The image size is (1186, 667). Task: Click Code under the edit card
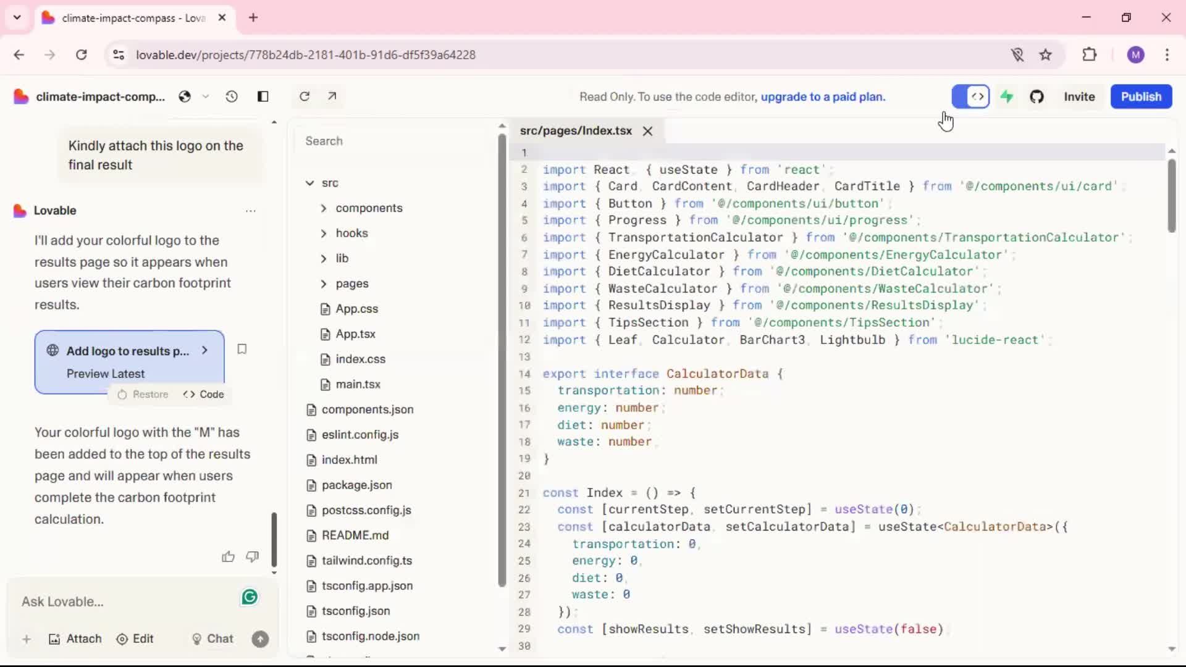click(x=204, y=394)
